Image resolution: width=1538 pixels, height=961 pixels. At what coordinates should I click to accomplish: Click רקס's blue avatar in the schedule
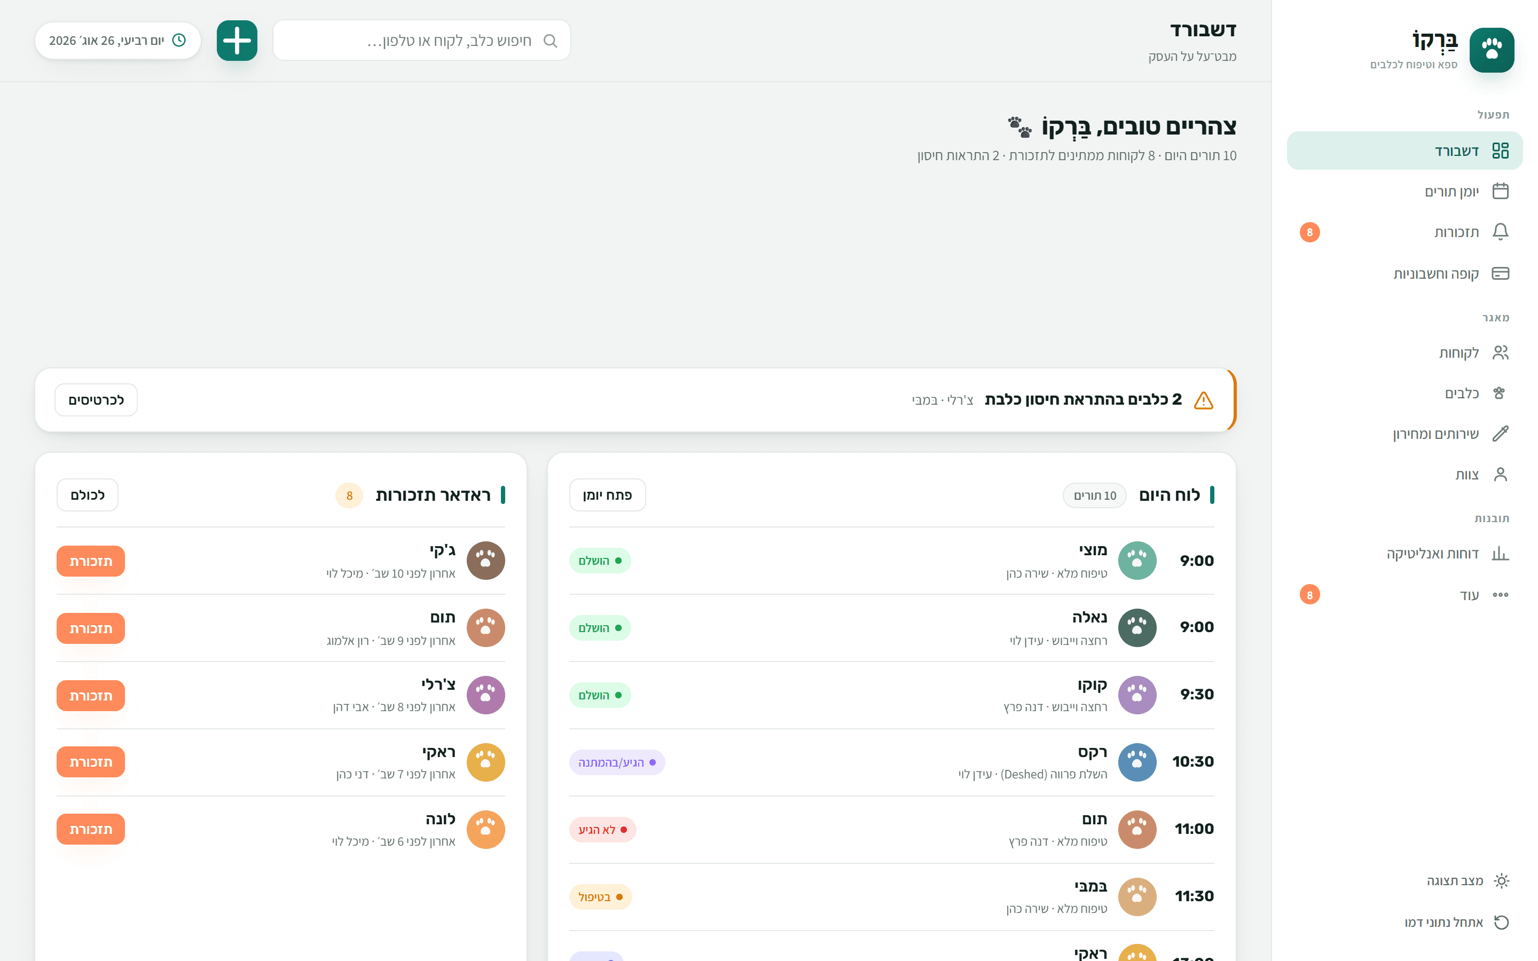[1136, 762]
